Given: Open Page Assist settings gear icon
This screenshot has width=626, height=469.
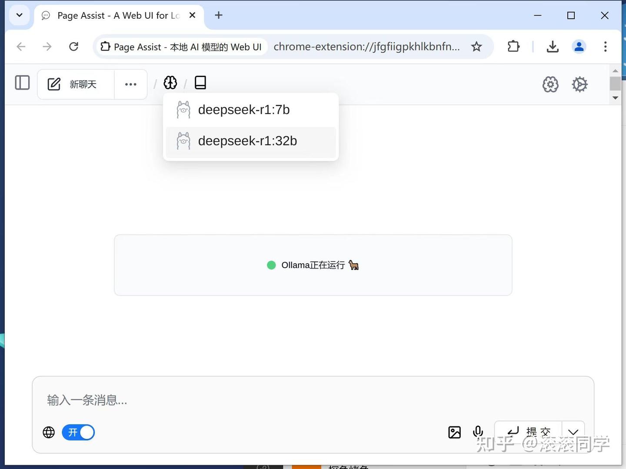Looking at the screenshot, I should pyautogui.click(x=580, y=84).
